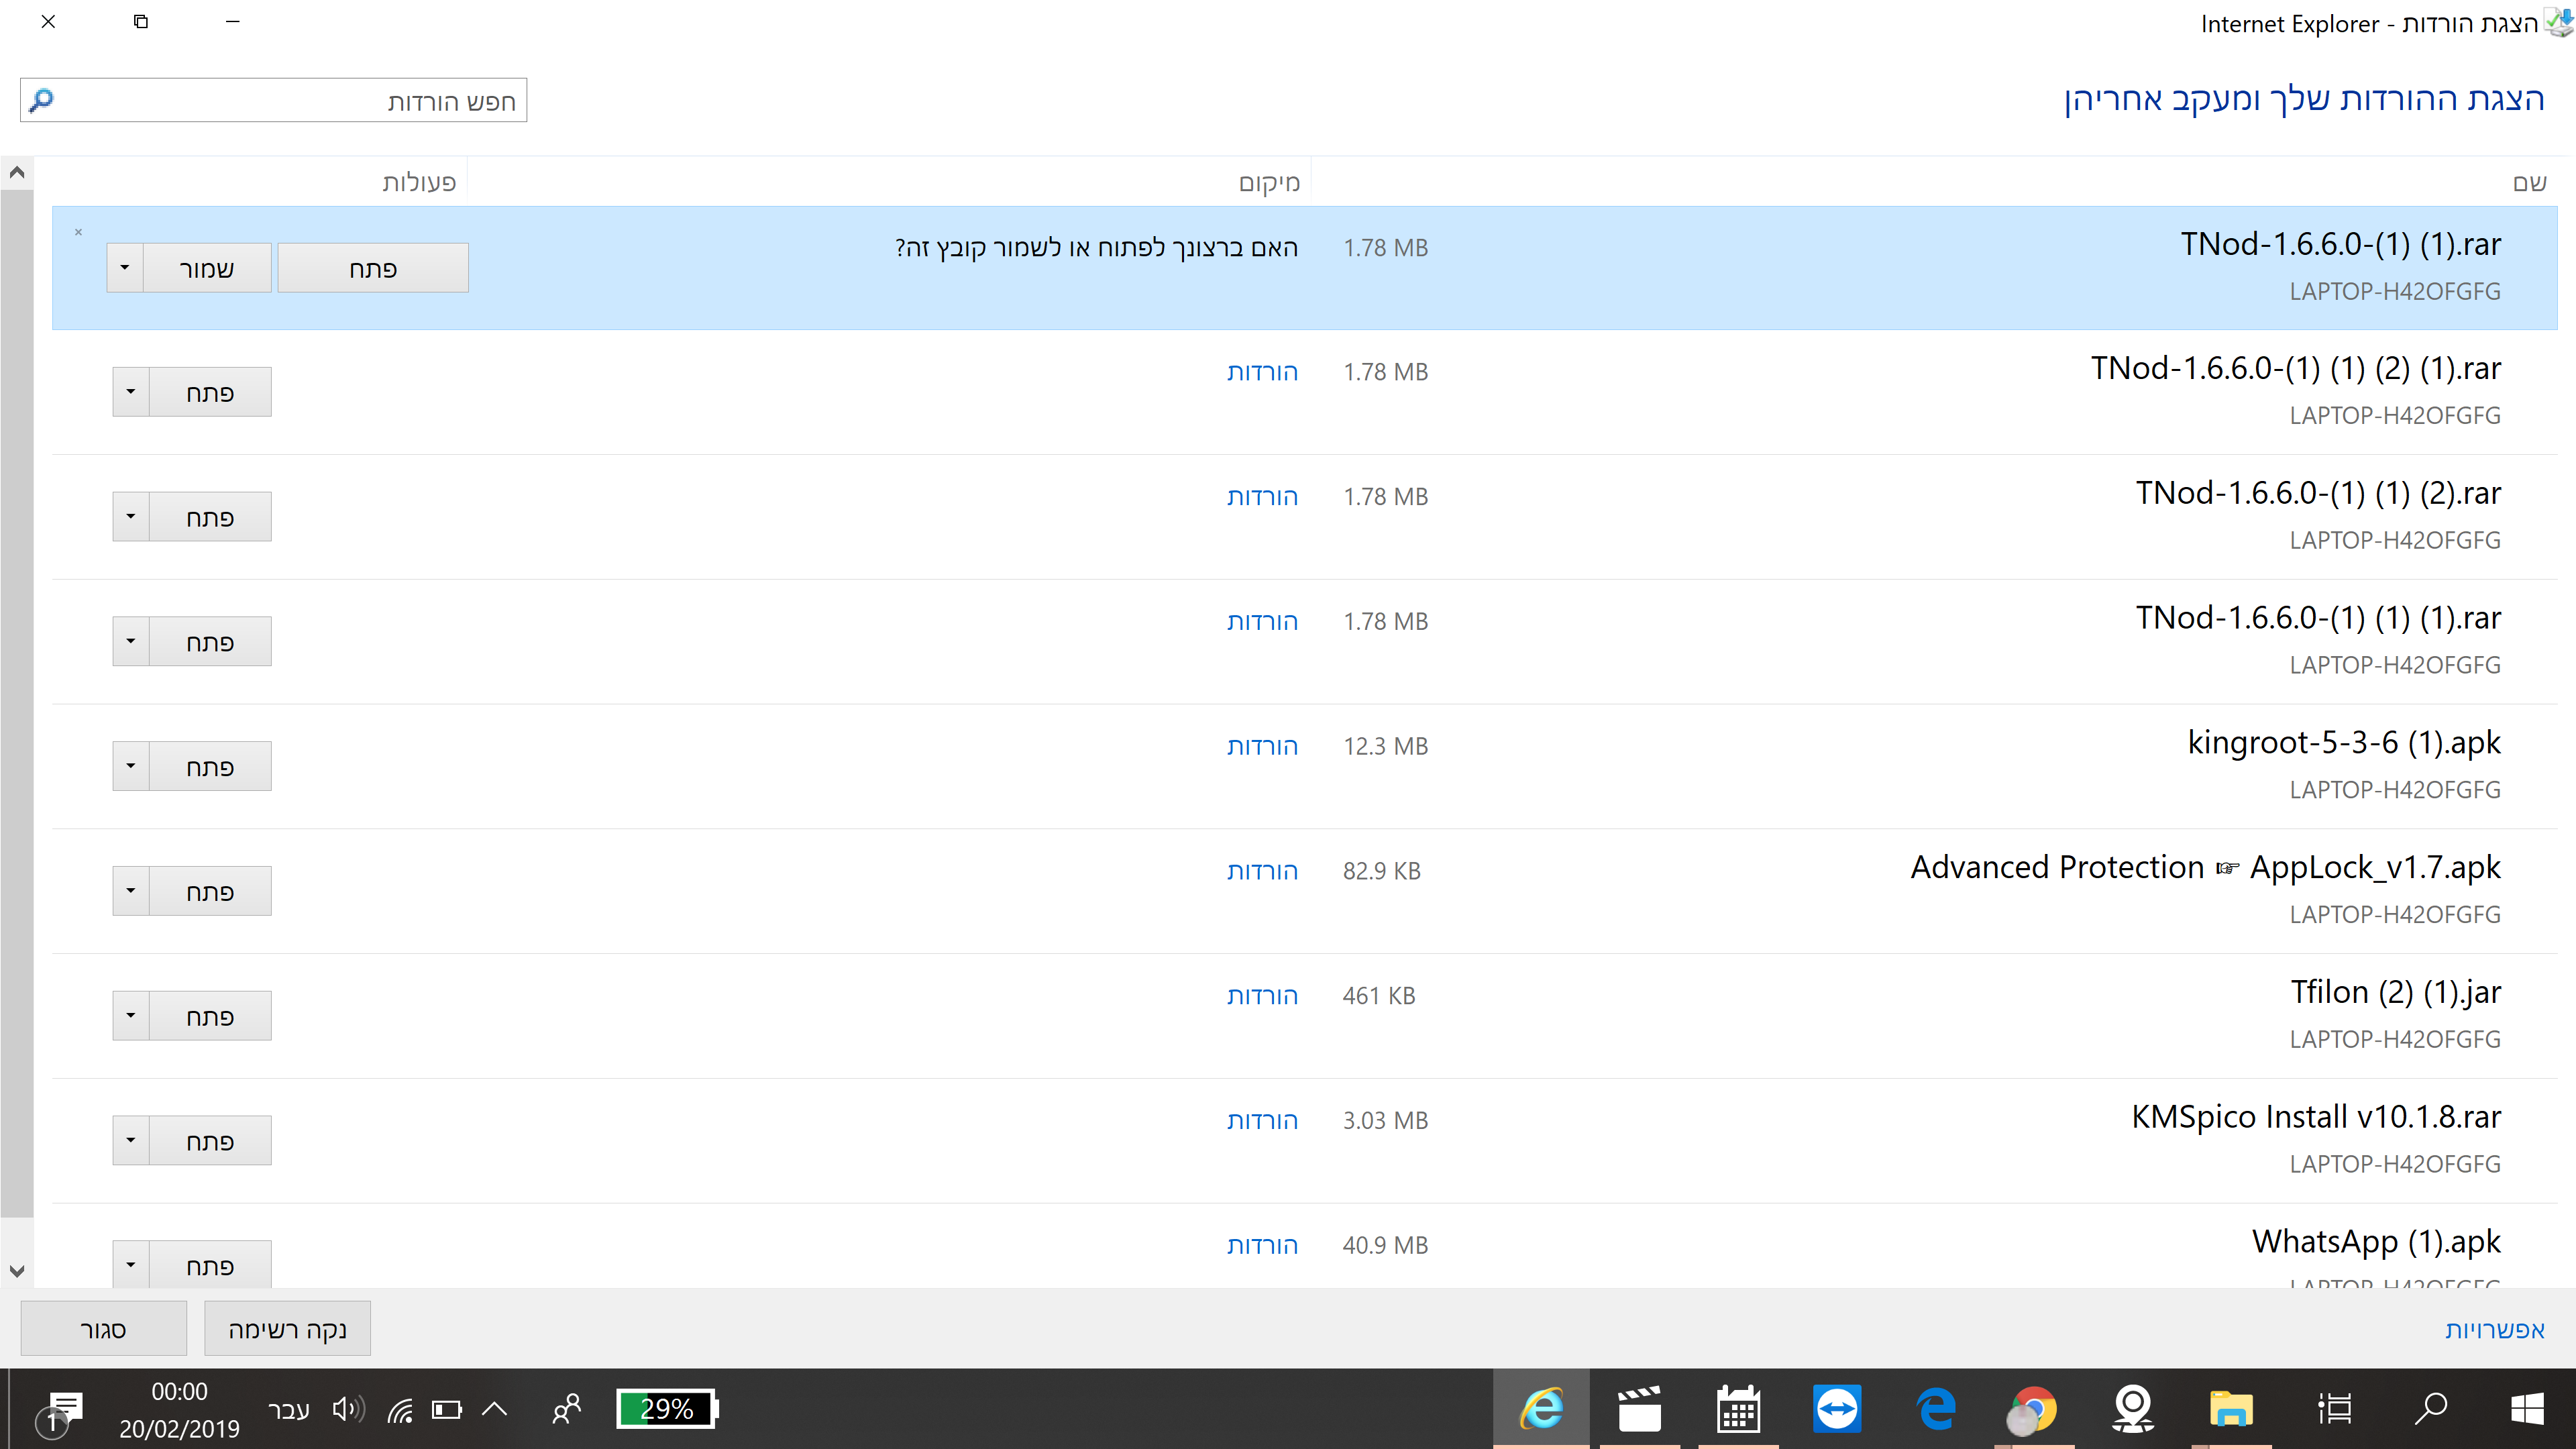The image size is (2576, 1449).
Task: Open the אפשרויות (Options) link
Action: (x=2494, y=1329)
